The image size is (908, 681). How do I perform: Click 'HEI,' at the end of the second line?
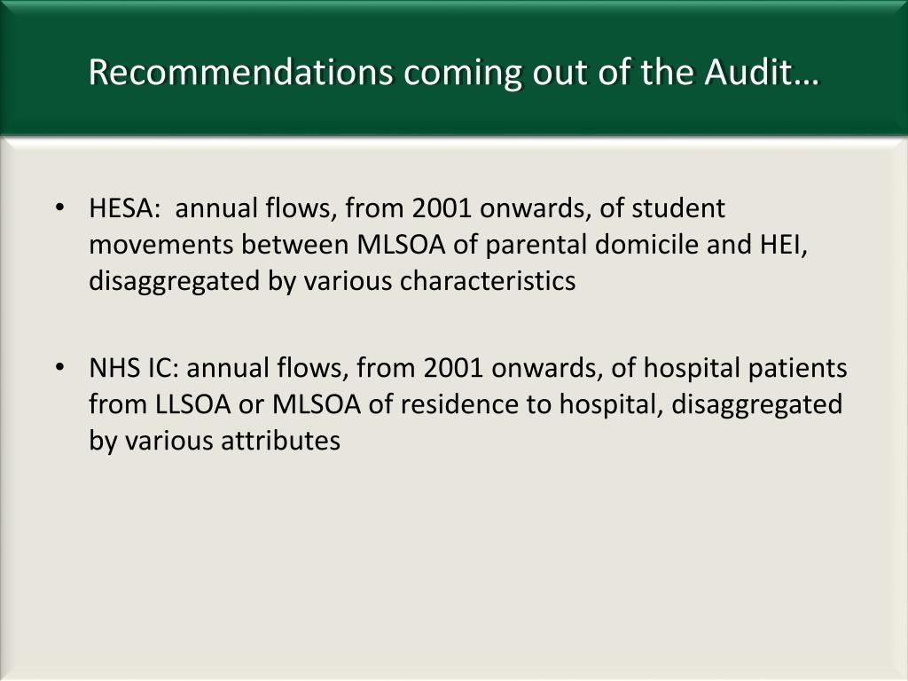[x=784, y=245]
